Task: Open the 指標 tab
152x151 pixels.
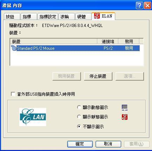Action: coord(29,16)
